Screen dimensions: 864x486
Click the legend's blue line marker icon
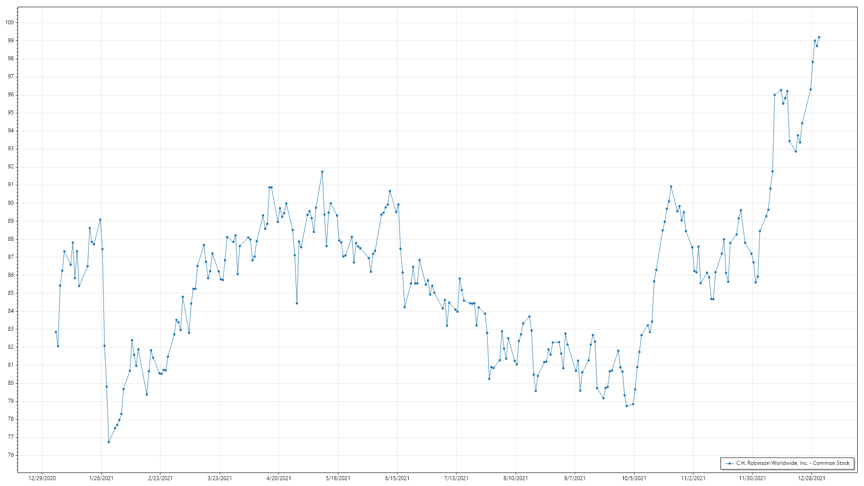pos(729,463)
